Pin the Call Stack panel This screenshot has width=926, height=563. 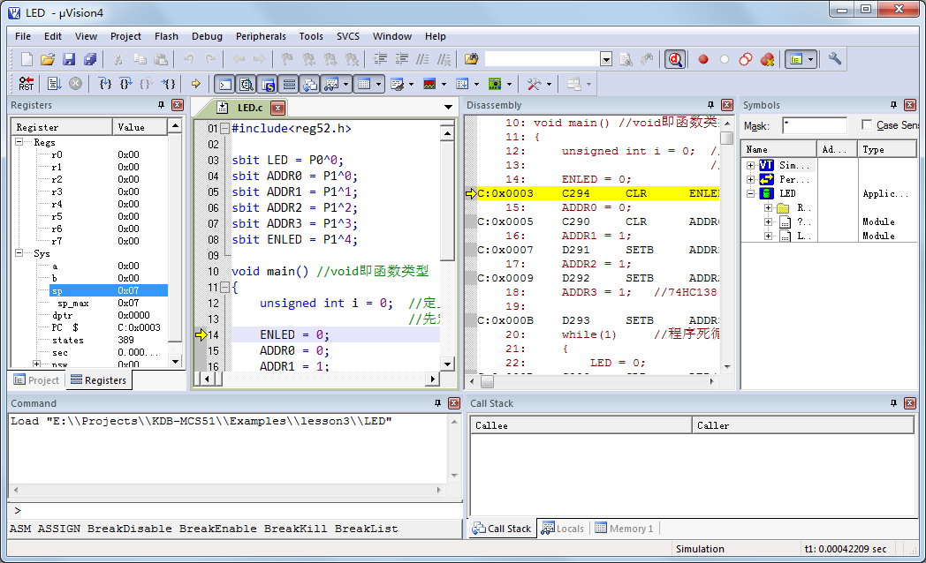coord(895,403)
